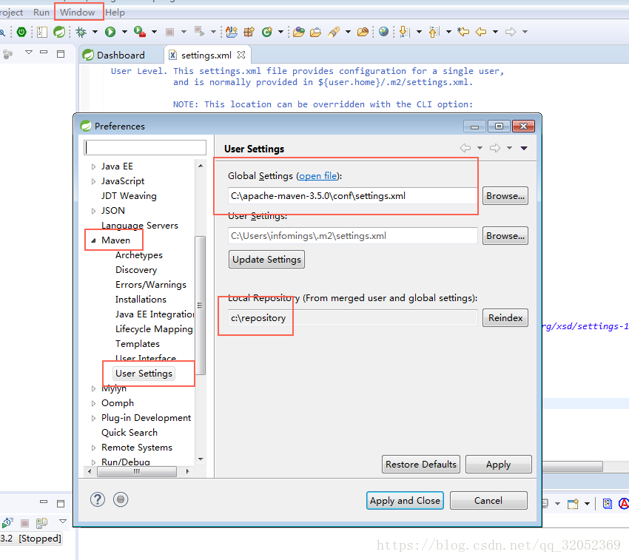Image resolution: width=629 pixels, height=560 pixels.
Task: Click the Update Settings button
Action: (266, 260)
